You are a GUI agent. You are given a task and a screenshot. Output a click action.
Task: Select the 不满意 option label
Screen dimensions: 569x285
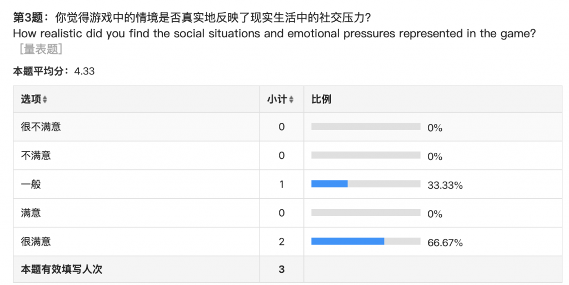(x=36, y=156)
